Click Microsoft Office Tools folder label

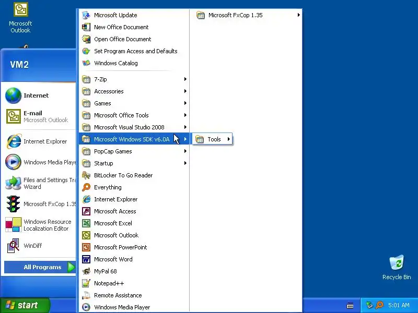pos(121,115)
